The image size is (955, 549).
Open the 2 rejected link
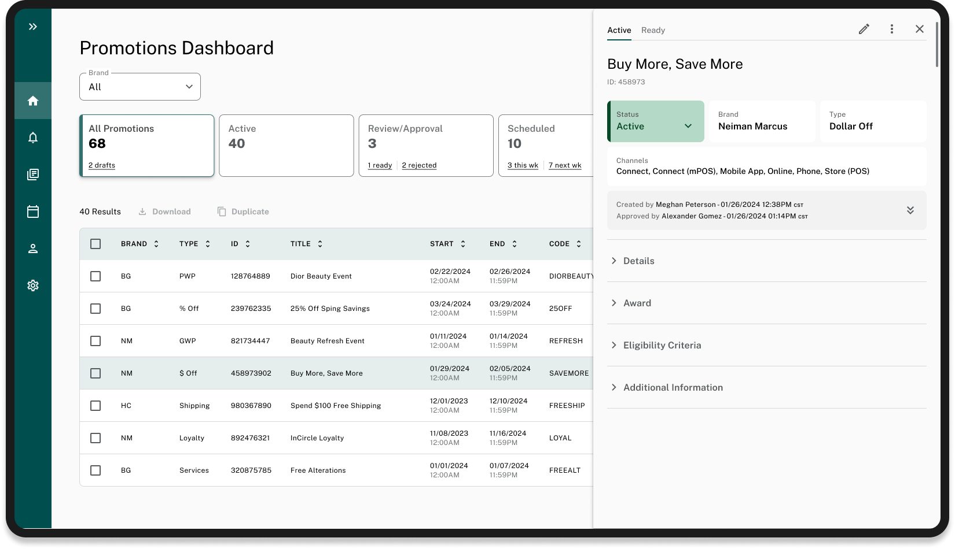click(x=419, y=165)
